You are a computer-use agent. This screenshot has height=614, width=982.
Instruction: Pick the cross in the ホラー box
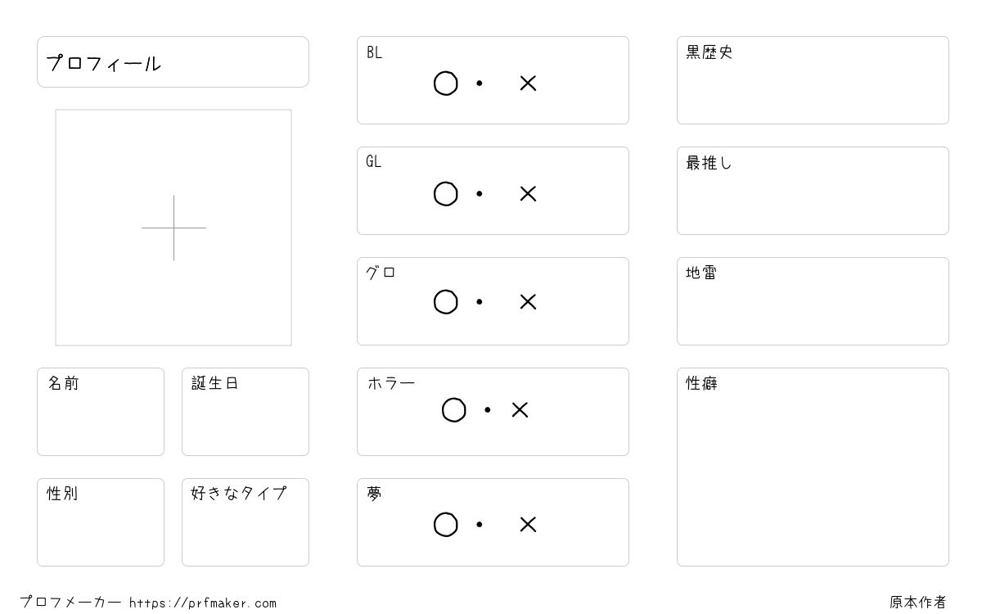tap(520, 410)
